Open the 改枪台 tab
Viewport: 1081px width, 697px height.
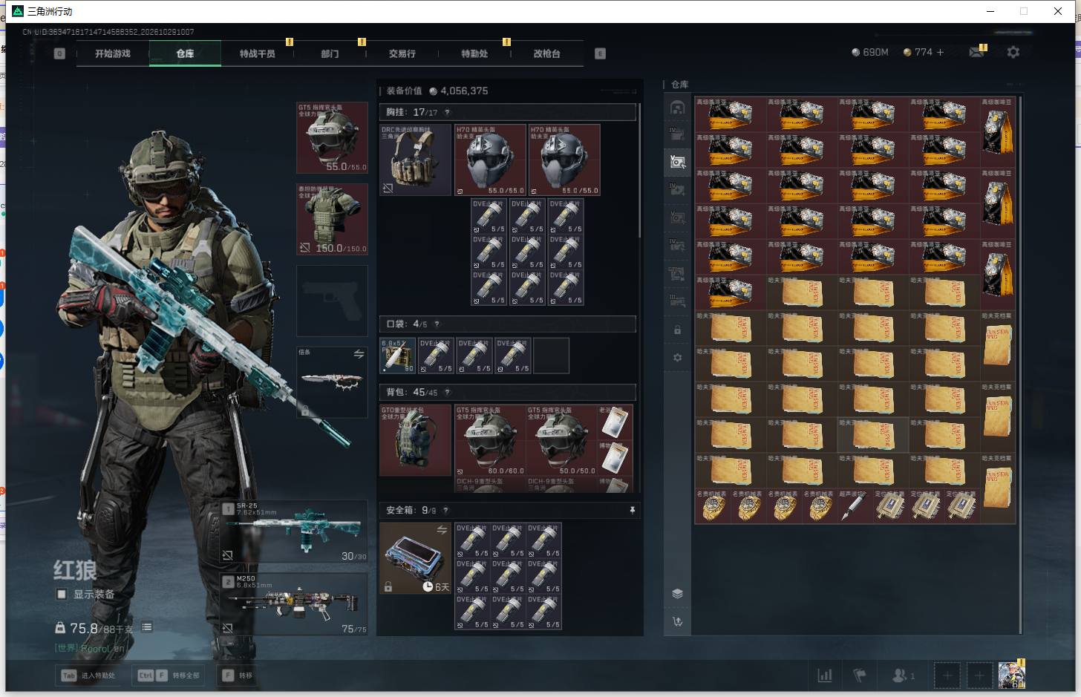pos(546,53)
